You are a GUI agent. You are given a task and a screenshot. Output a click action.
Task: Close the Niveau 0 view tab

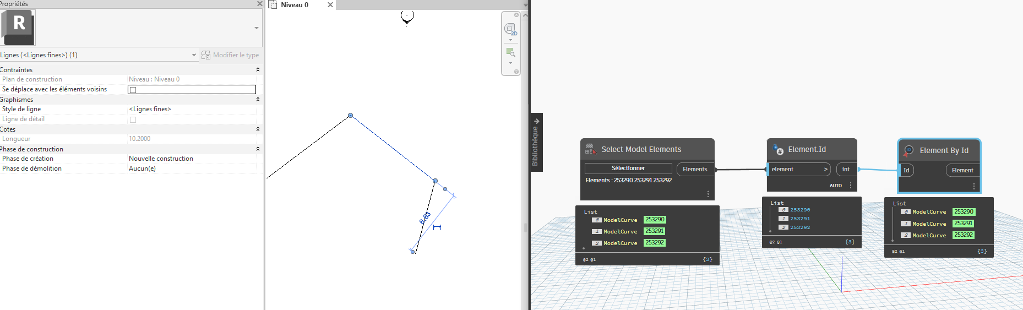point(330,5)
